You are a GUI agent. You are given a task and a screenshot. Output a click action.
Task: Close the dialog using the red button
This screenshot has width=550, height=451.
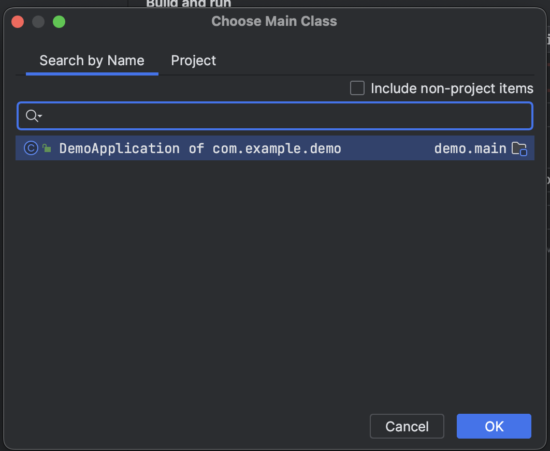18,22
